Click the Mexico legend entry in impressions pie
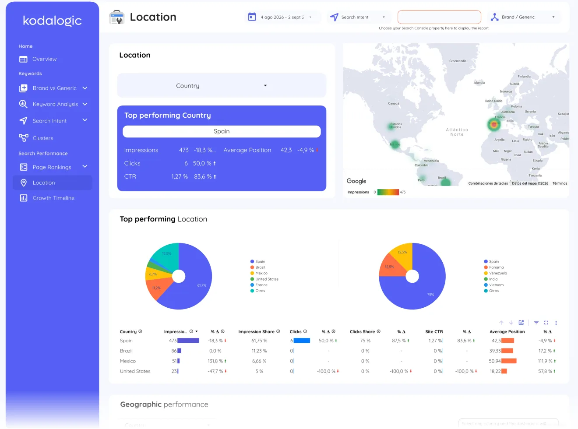The image size is (578, 429). click(259, 273)
